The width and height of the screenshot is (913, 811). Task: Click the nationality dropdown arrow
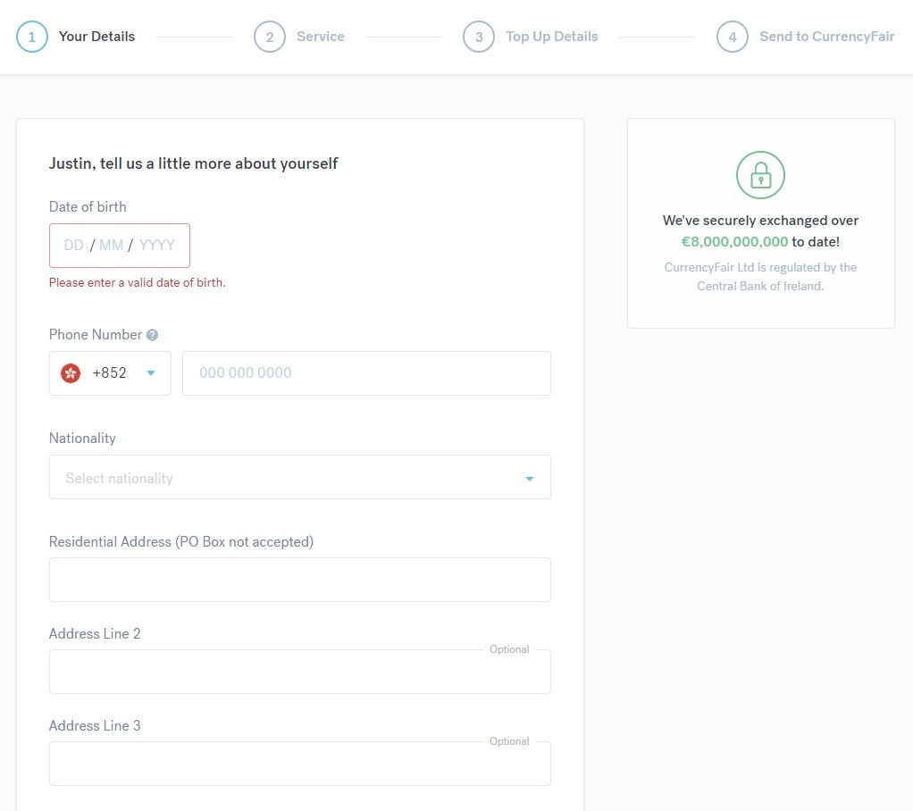(x=530, y=479)
